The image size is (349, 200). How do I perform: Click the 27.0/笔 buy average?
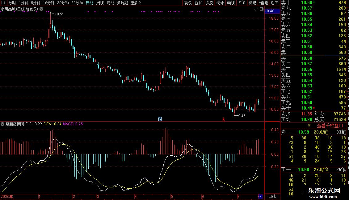(321, 170)
